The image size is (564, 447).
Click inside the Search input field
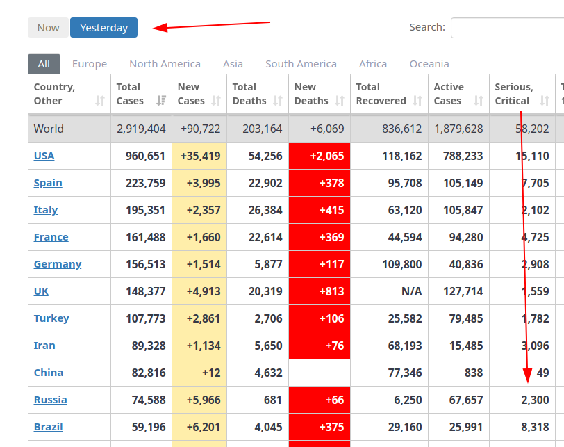pos(507,28)
